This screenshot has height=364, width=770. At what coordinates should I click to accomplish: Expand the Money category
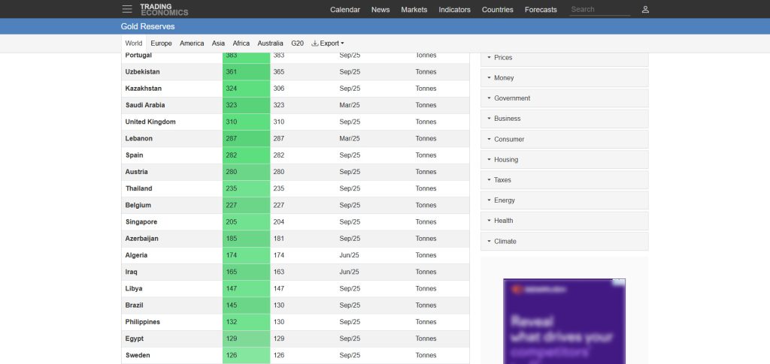pos(564,78)
